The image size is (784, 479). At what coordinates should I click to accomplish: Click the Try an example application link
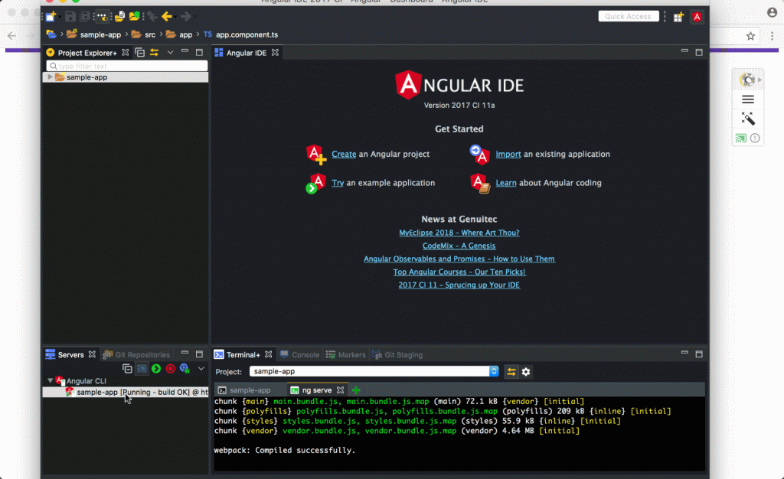pos(338,183)
